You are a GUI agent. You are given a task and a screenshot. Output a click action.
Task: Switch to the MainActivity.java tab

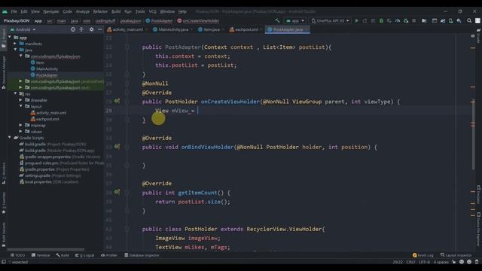pyautogui.click(x=173, y=29)
